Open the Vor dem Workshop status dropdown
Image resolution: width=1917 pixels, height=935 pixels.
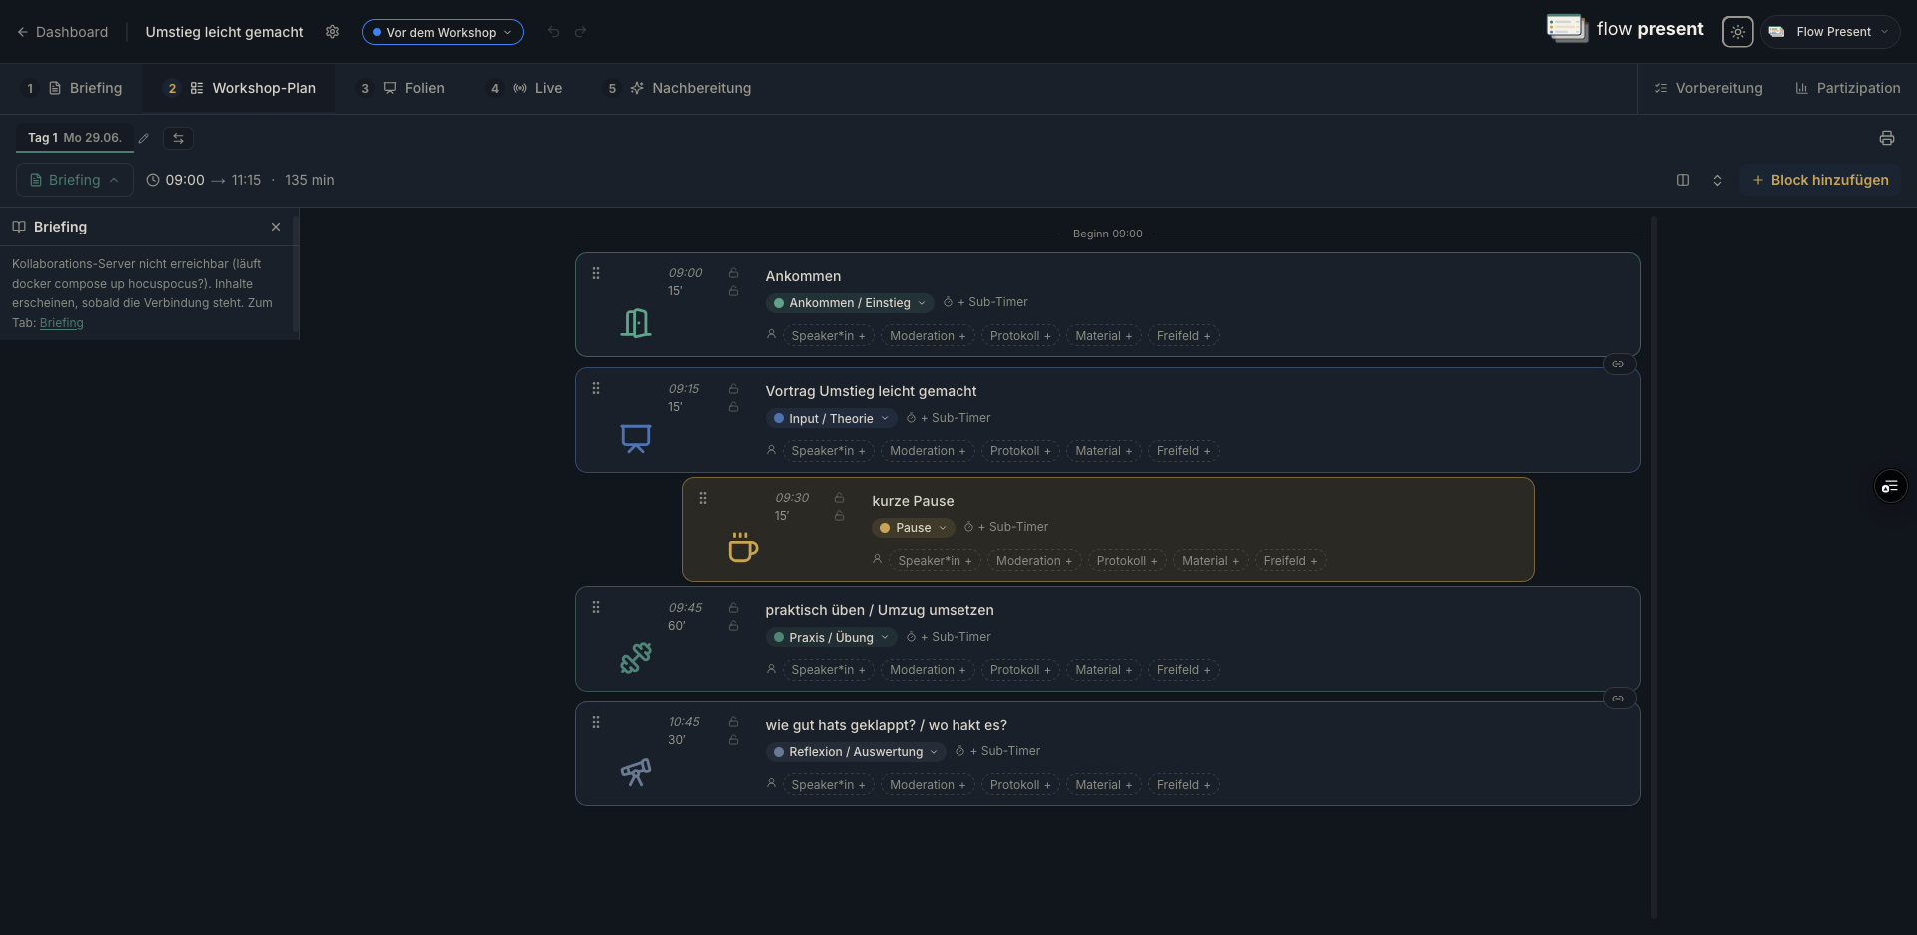click(442, 32)
